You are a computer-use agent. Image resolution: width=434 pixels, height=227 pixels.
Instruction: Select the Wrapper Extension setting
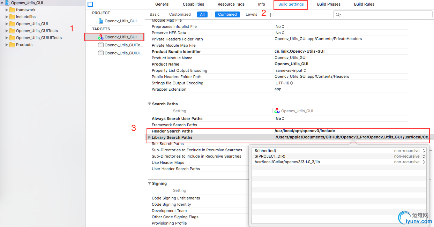[169, 89]
